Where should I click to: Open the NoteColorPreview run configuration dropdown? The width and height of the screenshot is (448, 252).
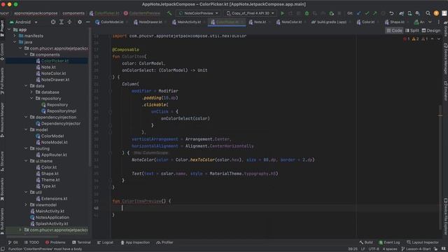point(199,13)
